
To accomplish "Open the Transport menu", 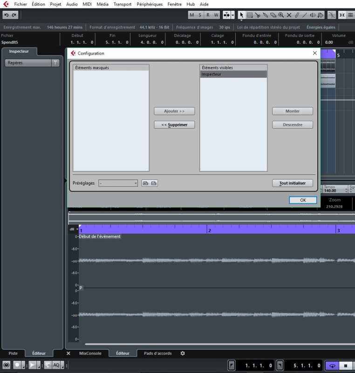I will click(x=122, y=4).
